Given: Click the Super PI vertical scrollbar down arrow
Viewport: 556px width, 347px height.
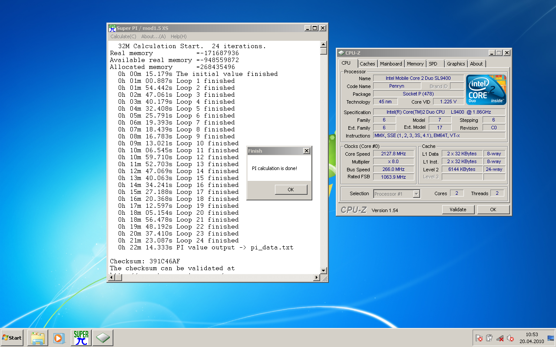Looking at the screenshot, I should (323, 271).
